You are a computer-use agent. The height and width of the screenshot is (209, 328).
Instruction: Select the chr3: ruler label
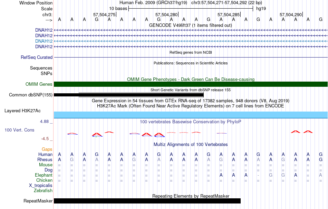coord(47,14)
